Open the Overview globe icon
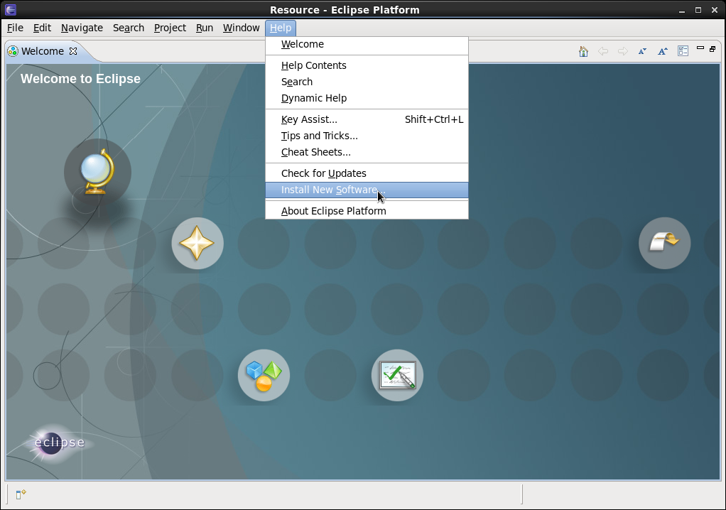This screenshot has width=726, height=510. 98,172
